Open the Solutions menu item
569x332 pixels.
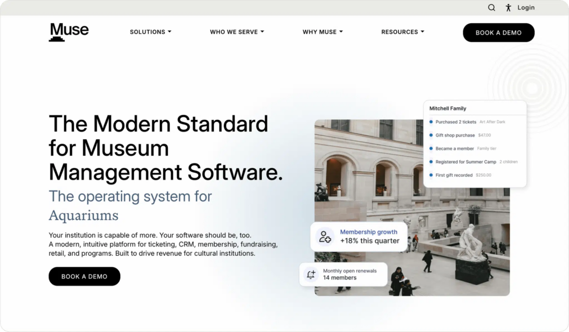(151, 32)
